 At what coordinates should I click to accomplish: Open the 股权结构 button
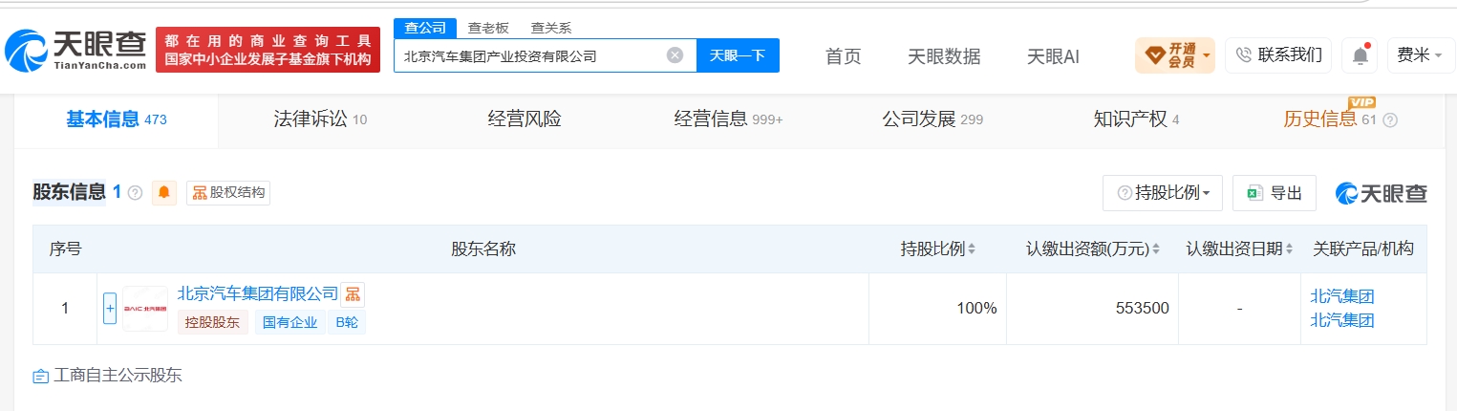[228, 193]
